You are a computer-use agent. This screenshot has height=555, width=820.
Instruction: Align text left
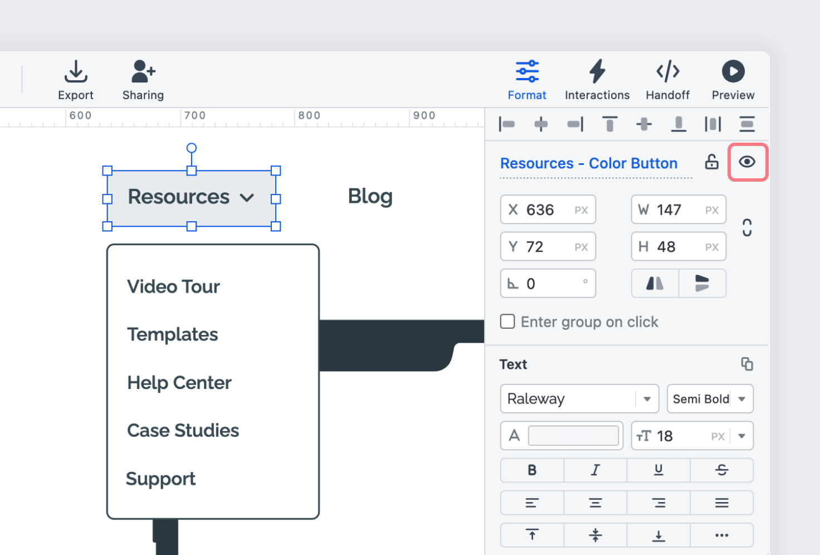pos(532,503)
